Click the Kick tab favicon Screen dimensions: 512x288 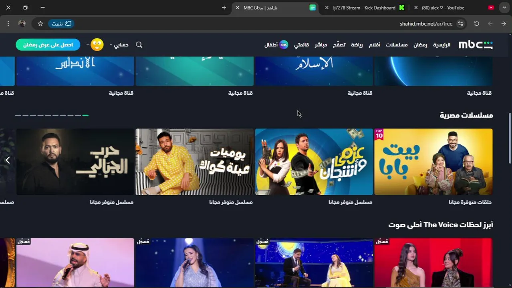[402, 8]
